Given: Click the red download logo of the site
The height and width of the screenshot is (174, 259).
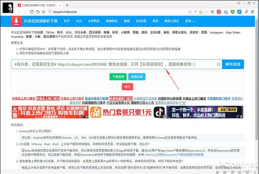Looking at the screenshot, I should (x=16, y=21).
